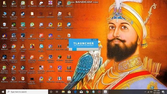Click the Type here to search box
167x94 pixels.
(x=27, y=92)
